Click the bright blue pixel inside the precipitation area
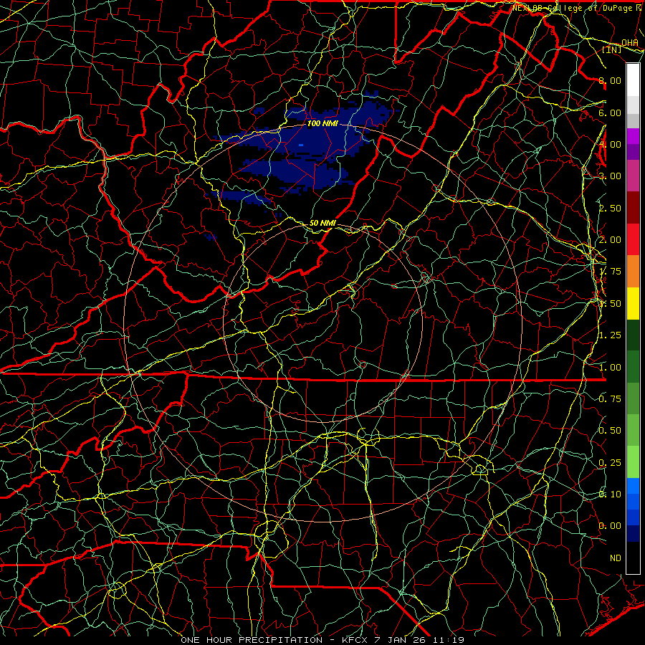Screen dimensions: 645x645 301,145
